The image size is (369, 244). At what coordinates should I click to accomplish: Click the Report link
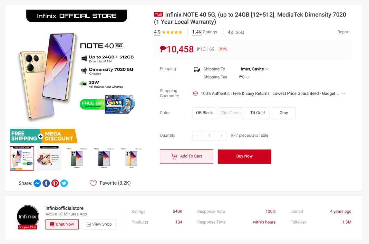(x=343, y=32)
